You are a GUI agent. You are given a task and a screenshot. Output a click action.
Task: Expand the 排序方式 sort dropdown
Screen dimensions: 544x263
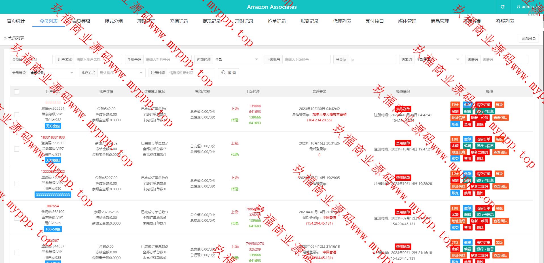pyautogui.click(x=121, y=73)
